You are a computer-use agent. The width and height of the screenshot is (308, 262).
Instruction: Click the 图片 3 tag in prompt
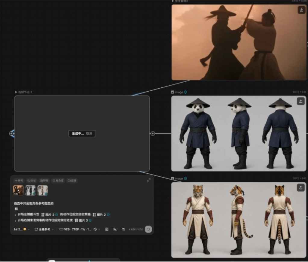click(x=83, y=221)
